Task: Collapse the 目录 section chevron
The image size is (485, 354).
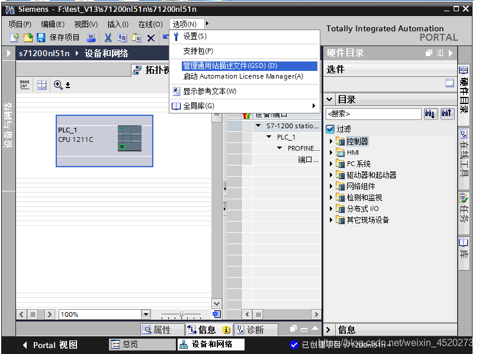Action: (329, 99)
